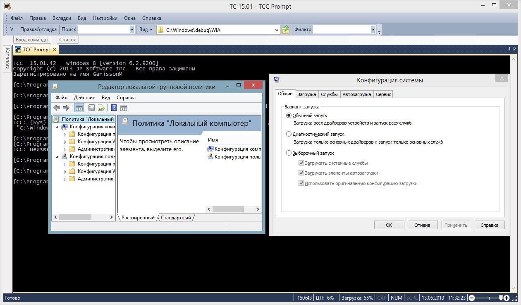Screen dimensions: 521x305
Task: Click the details pane horizontal scrollbar
Action: pos(234,209)
